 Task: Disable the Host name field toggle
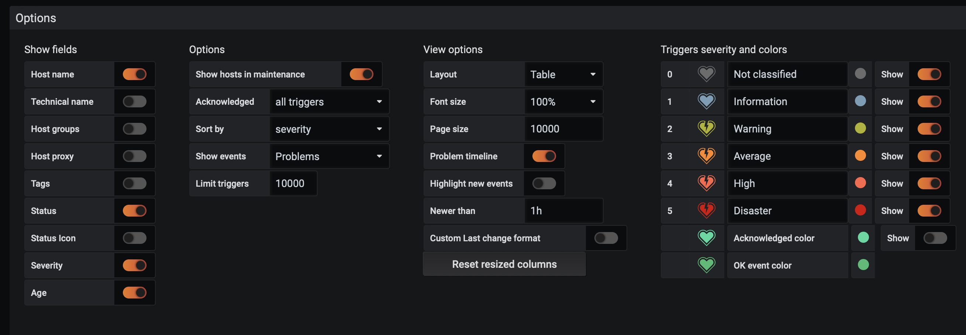tap(135, 74)
